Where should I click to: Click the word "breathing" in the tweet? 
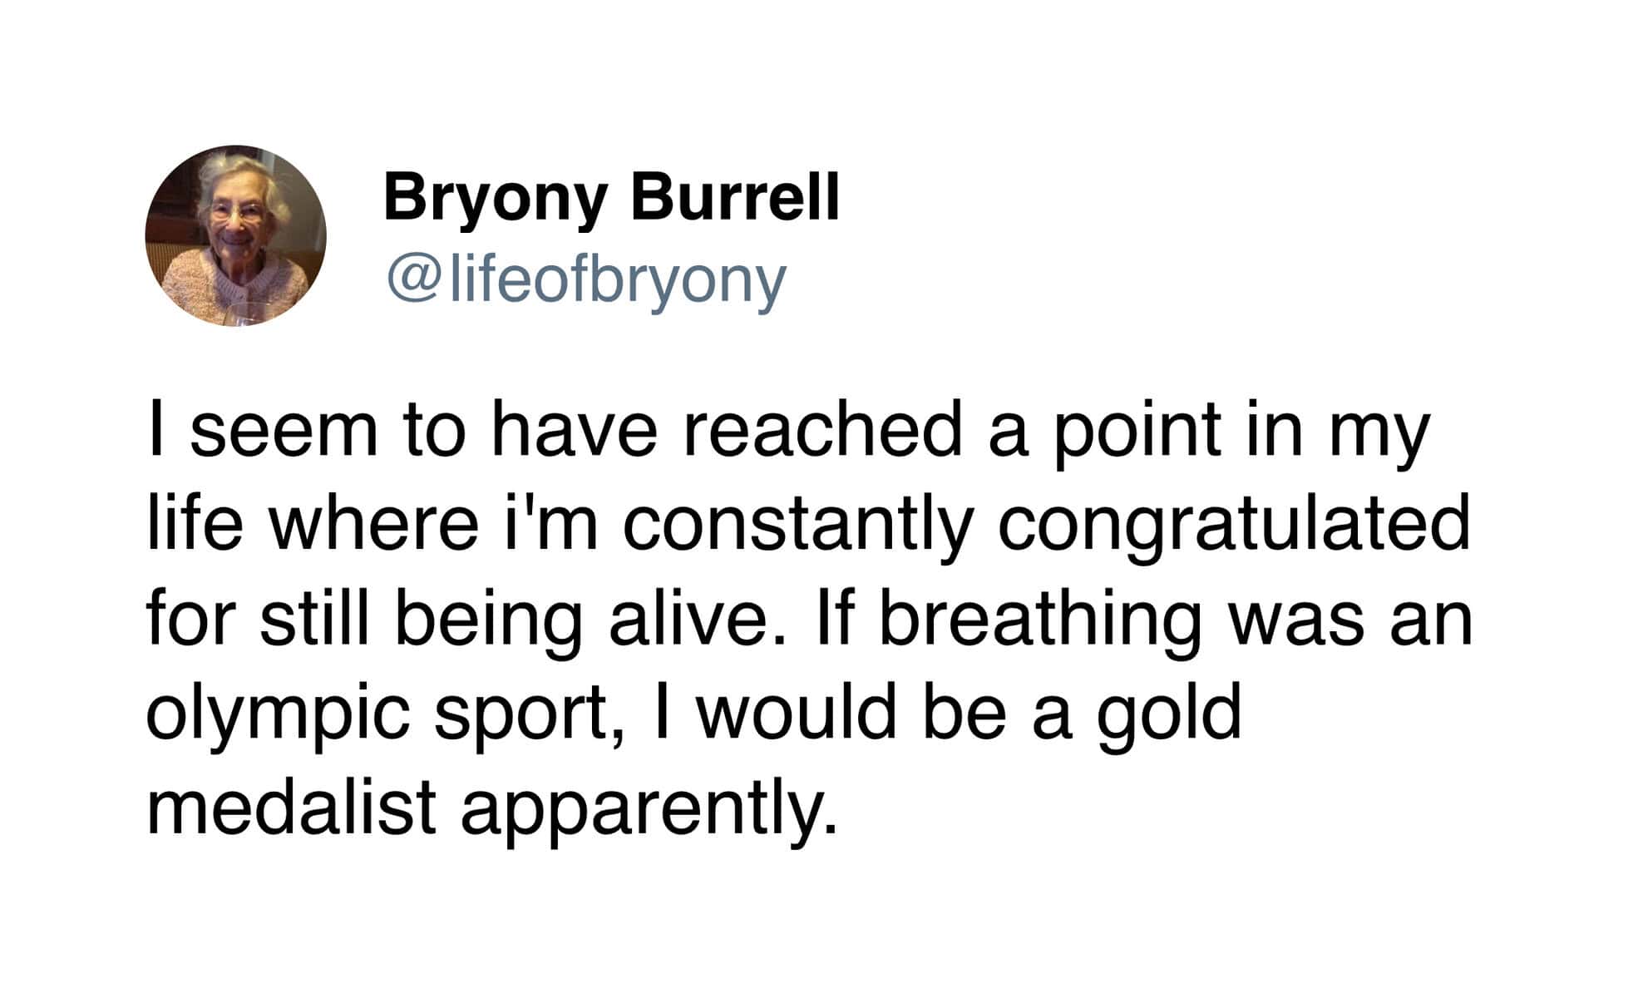coord(1039,620)
